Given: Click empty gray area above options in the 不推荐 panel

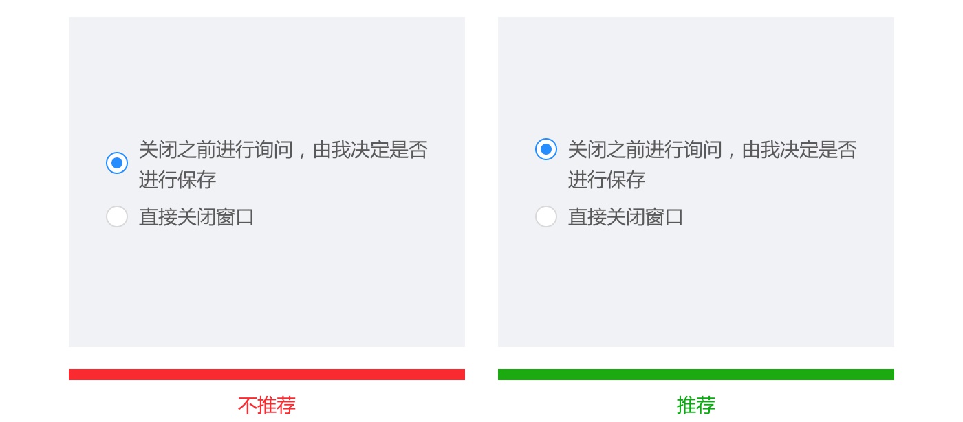Looking at the screenshot, I should 267,76.
